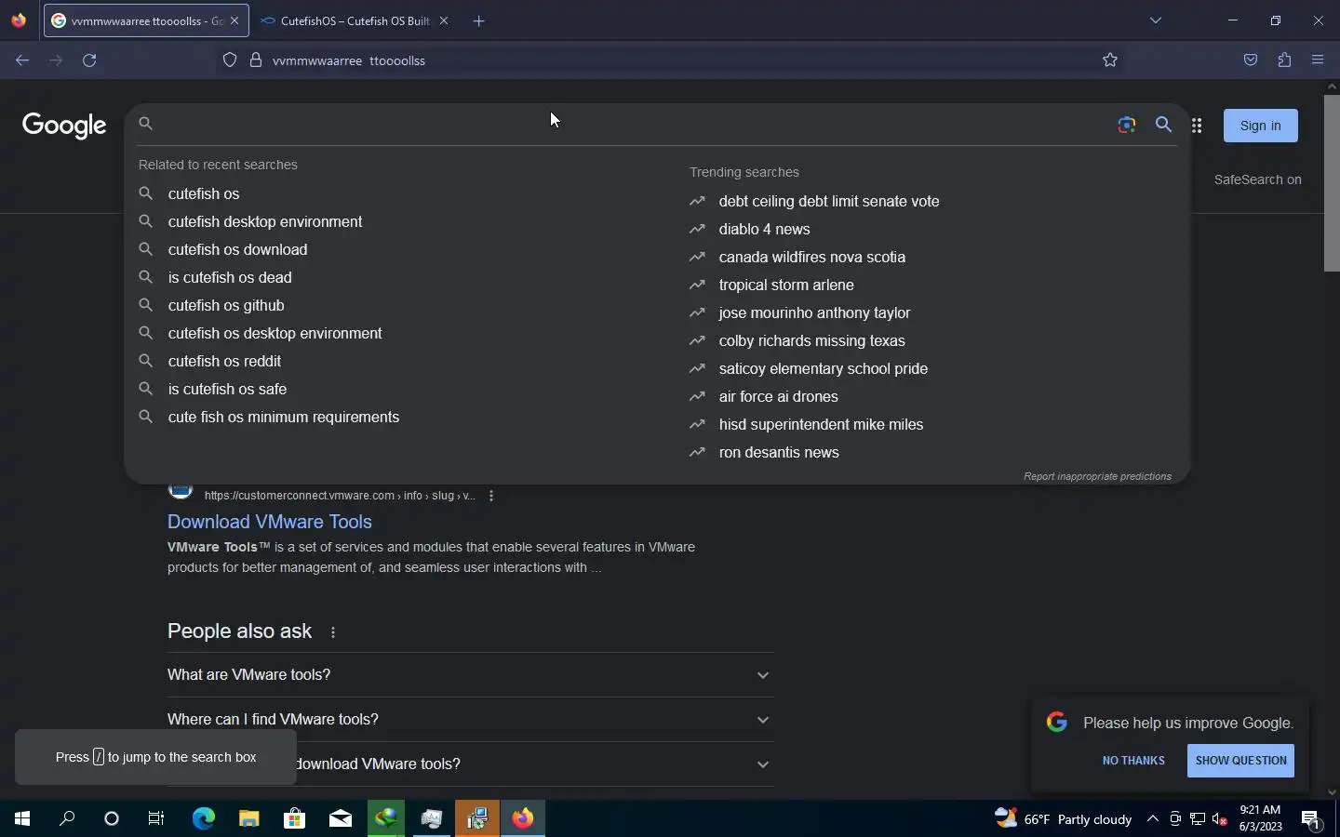
Task: Click the Sign in button
Action: pos(1260,126)
